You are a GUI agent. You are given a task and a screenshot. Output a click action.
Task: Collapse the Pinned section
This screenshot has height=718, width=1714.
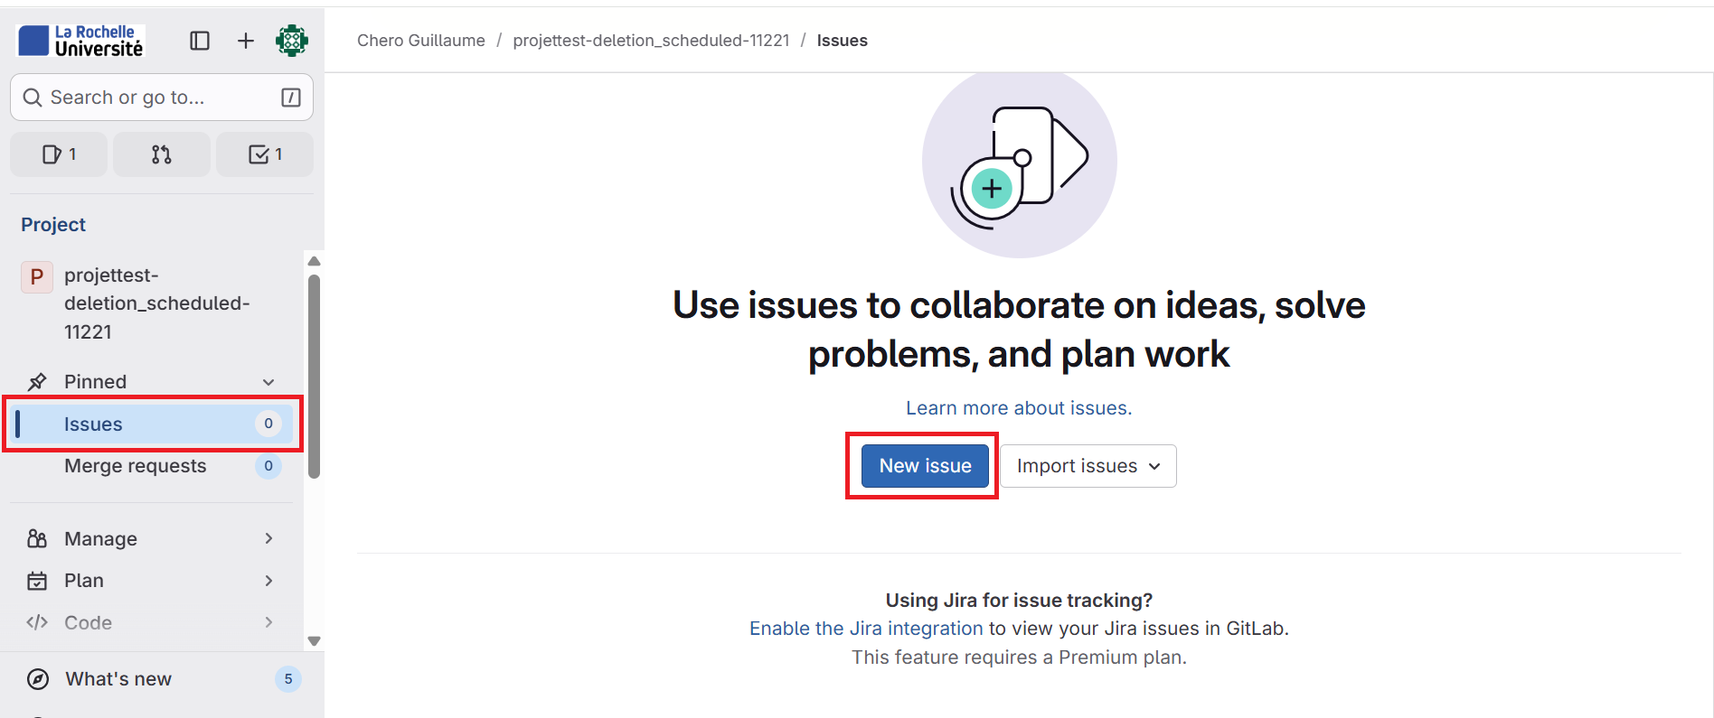coord(268,382)
